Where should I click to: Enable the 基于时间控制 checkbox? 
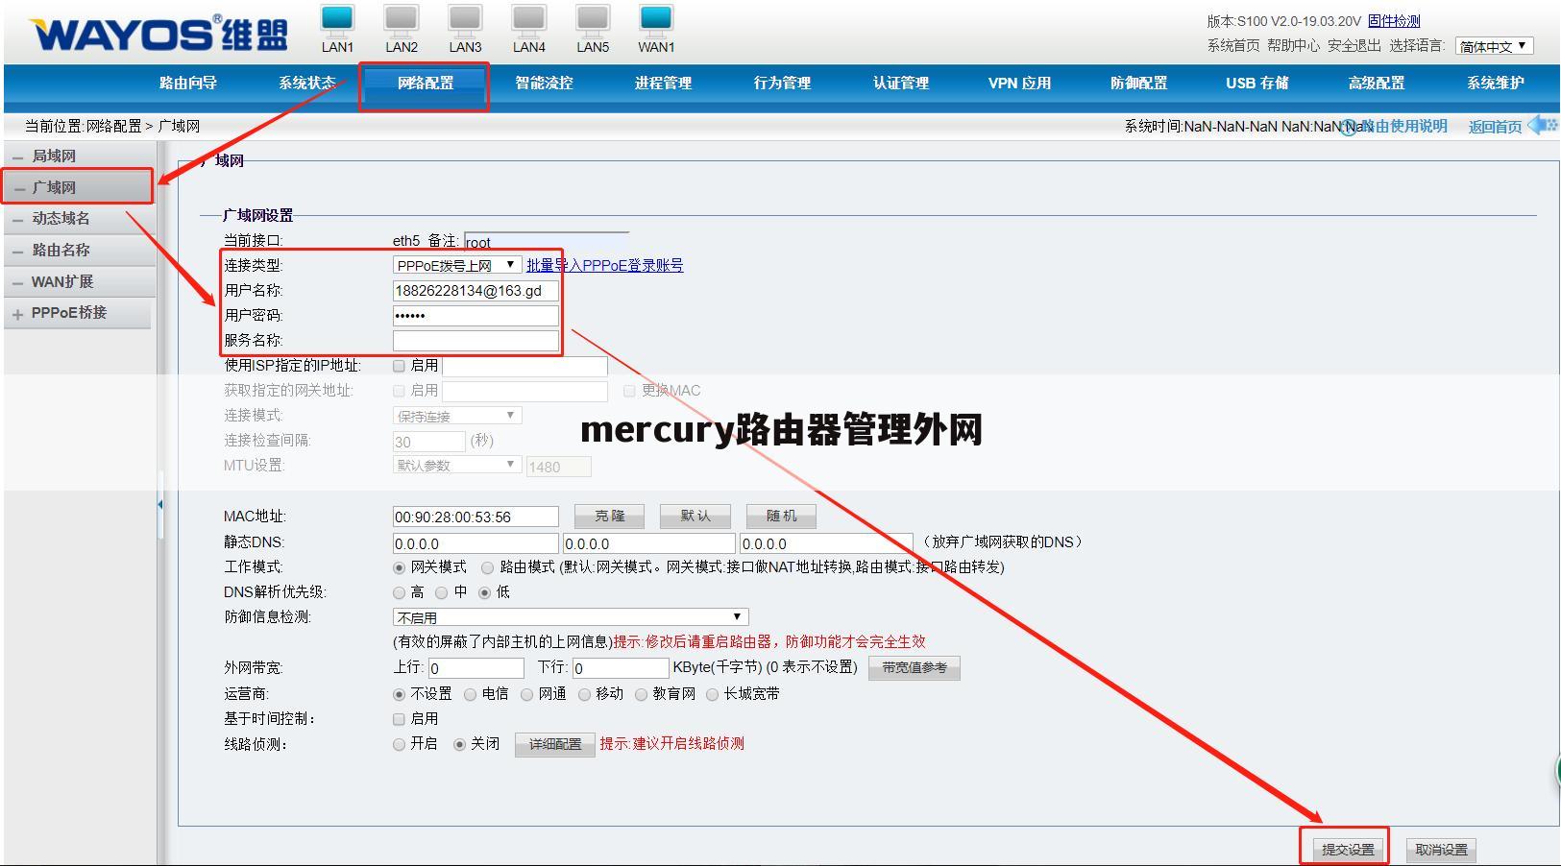coord(399,719)
